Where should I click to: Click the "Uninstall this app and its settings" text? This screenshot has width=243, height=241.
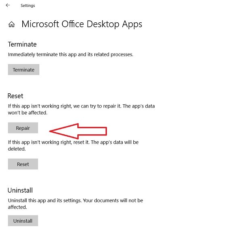pyautogui.click(x=75, y=200)
